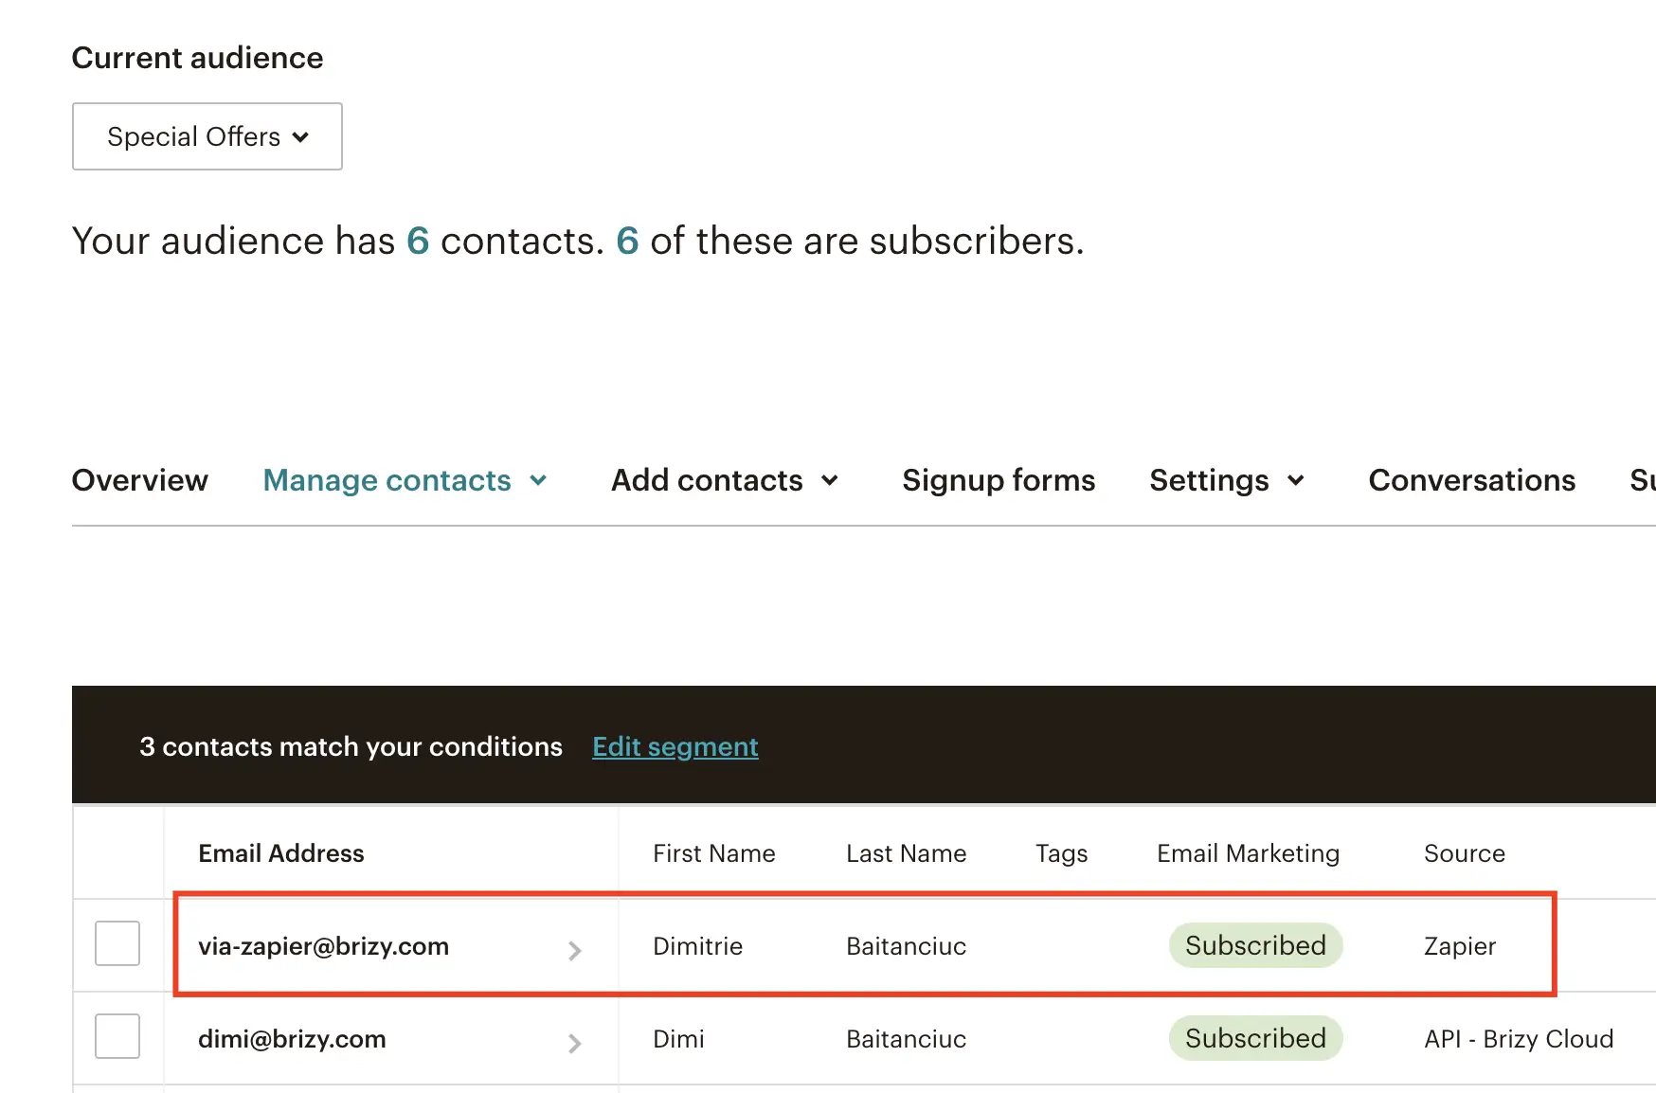Click the Source column header

point(1464,853)
